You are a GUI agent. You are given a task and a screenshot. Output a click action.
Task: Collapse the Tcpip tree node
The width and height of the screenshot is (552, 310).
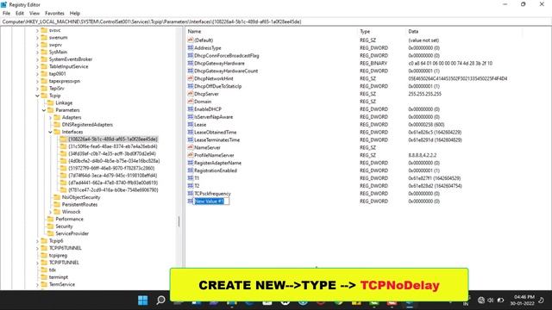37,96
